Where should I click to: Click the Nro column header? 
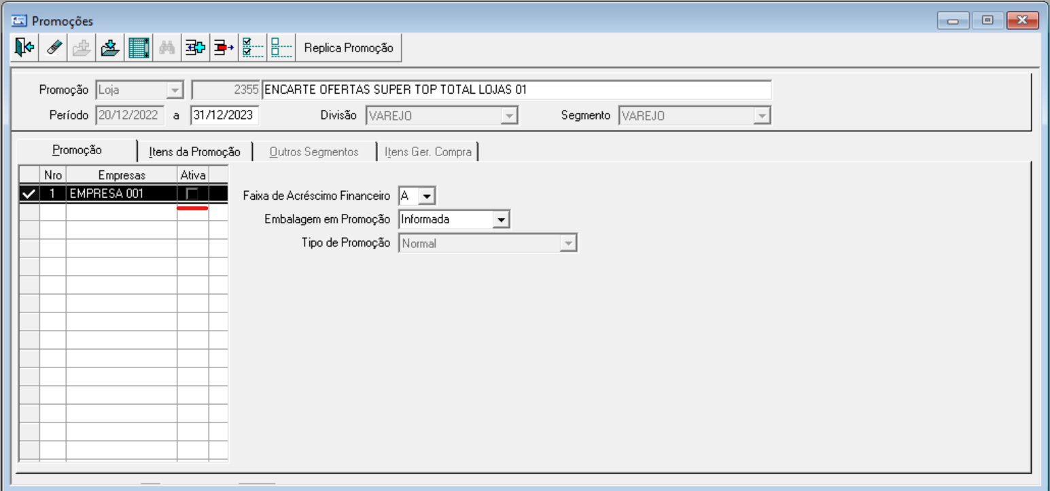click(52, 175)
